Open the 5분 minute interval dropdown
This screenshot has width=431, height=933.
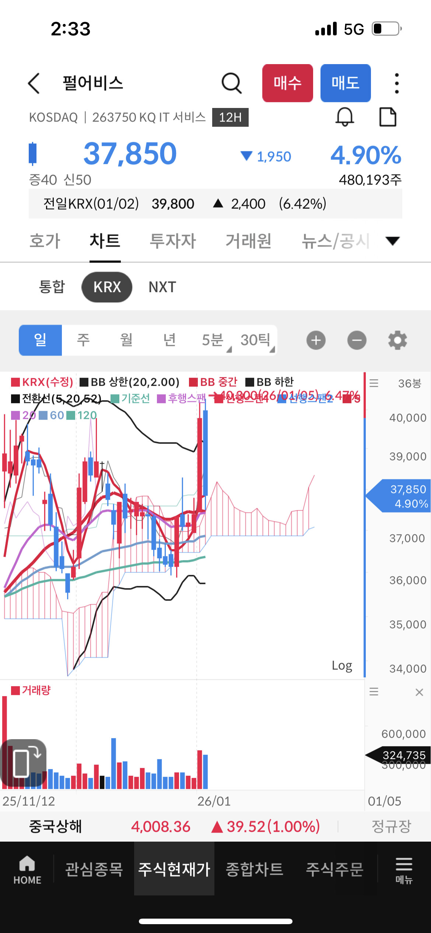click(214, 340)
